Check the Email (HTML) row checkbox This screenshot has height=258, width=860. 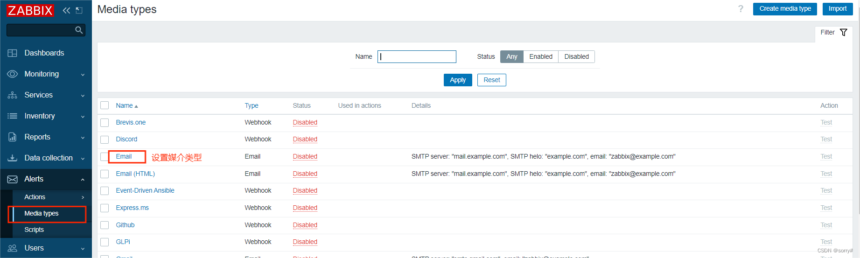tap(105, 174)
